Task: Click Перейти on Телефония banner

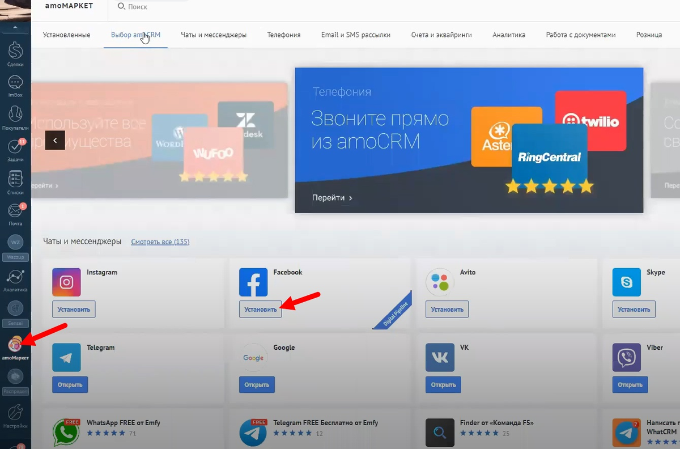Action: pos(332,198)
